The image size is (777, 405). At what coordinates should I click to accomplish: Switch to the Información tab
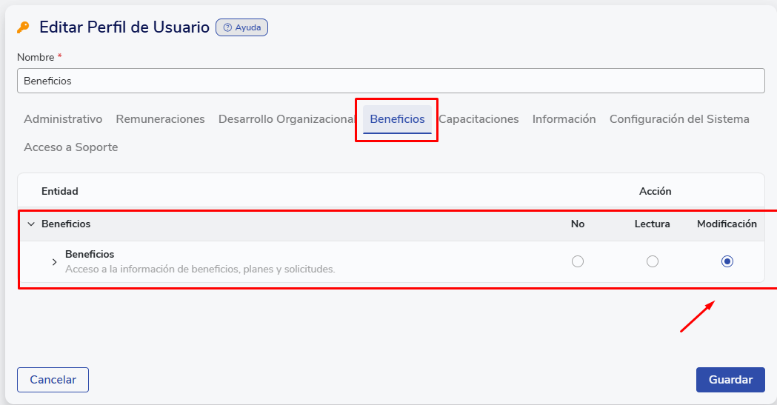coord(564,119)
